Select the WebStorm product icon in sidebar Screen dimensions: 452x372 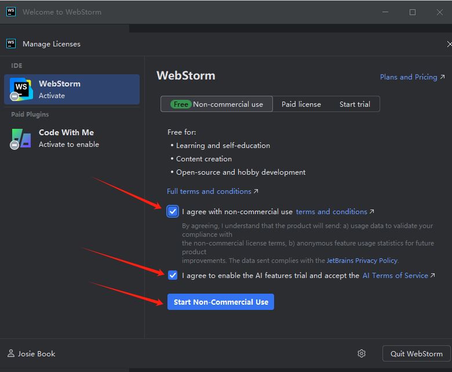coord(21,89)
